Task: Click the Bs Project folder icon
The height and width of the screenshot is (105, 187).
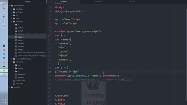Action: (14, 12)
